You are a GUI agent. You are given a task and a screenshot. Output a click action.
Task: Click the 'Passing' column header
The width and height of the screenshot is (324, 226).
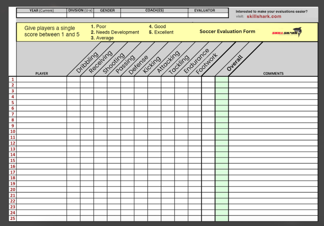(125, 64)
